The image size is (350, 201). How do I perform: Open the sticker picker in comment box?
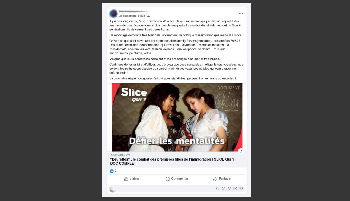pos(241,189)
